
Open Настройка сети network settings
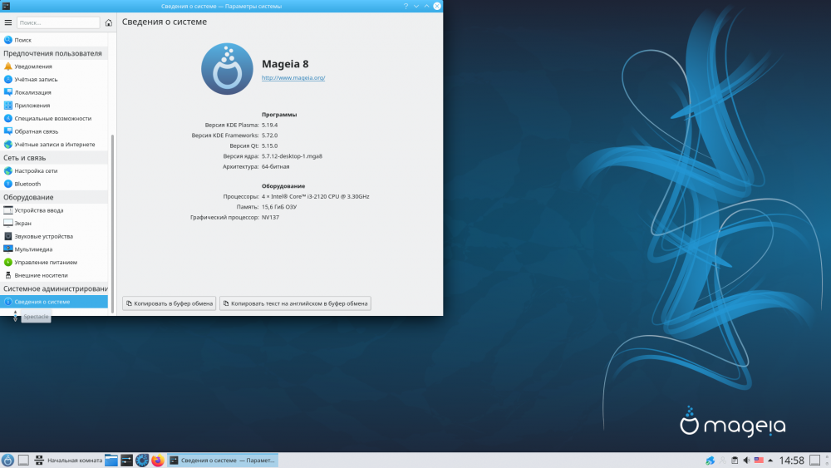point(54,170)
